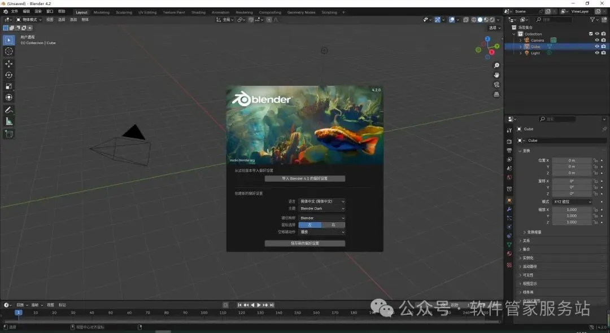
Task: Click save new preferences button in splash
Action: [x=304, y=243]
